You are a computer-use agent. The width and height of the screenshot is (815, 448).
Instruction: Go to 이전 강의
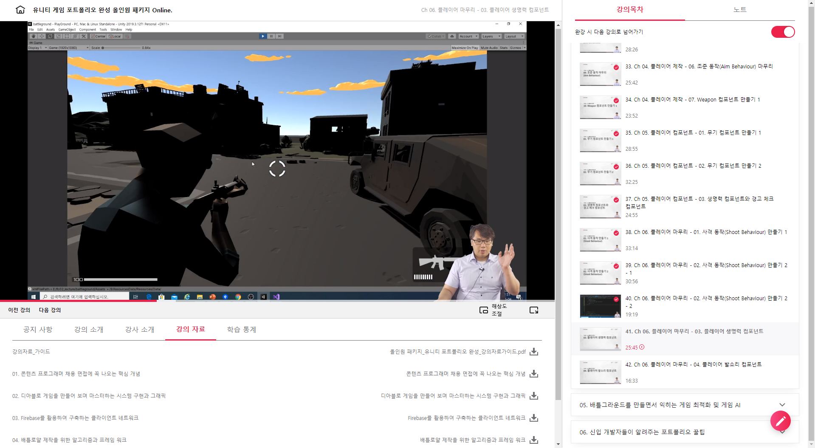(19, 310)
